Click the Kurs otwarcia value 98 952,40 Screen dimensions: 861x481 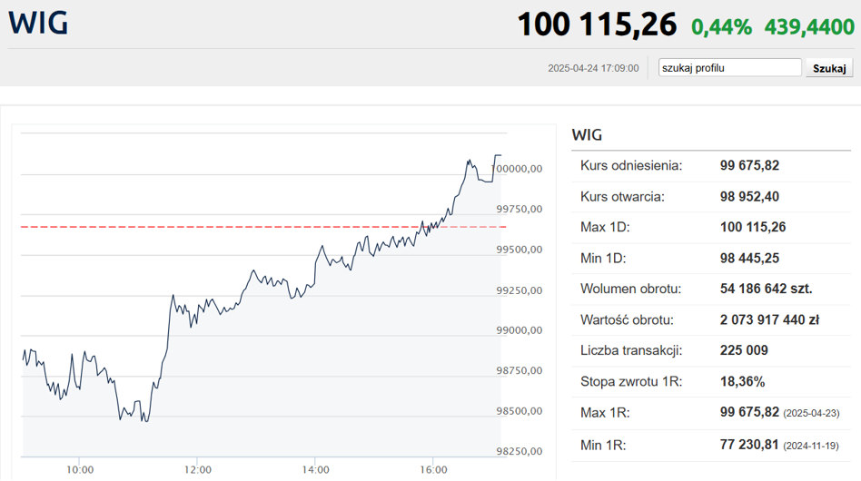click(749, 196)
